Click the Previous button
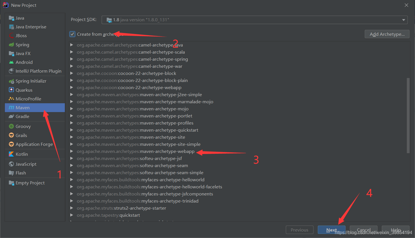Screen dimensions: 415x238 point(300,230)
